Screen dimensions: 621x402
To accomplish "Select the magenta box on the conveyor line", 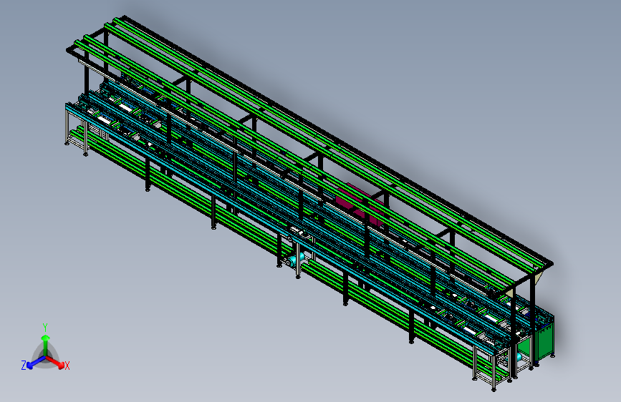I will coord(359,205).
